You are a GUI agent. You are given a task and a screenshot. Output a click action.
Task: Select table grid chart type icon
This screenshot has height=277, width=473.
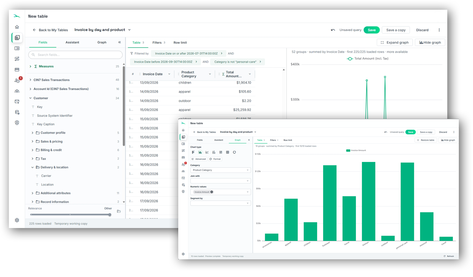click(228, 152)
